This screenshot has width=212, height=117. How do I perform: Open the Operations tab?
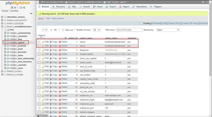coord(139,7)
